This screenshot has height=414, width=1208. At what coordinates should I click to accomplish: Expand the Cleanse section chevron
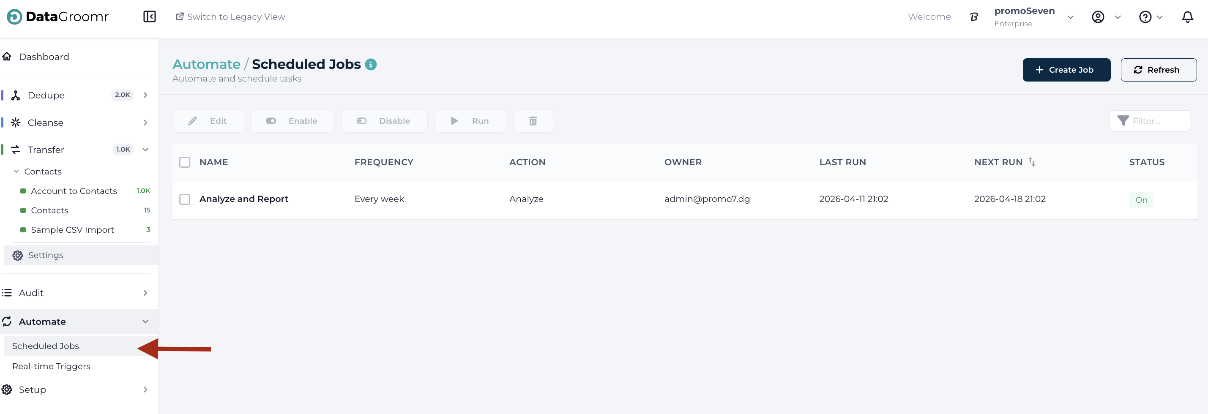(x=145, y=123)
